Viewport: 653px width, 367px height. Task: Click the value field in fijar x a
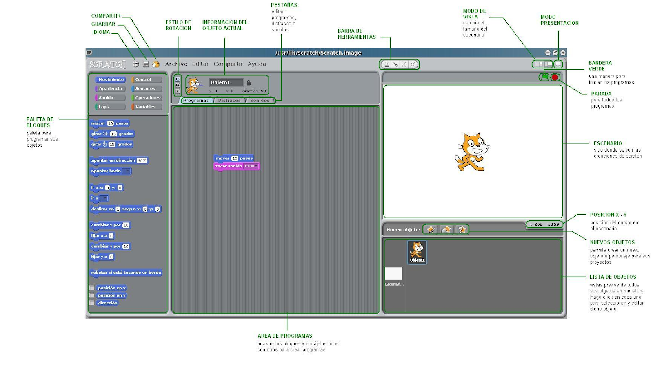[x=111, y=236]
